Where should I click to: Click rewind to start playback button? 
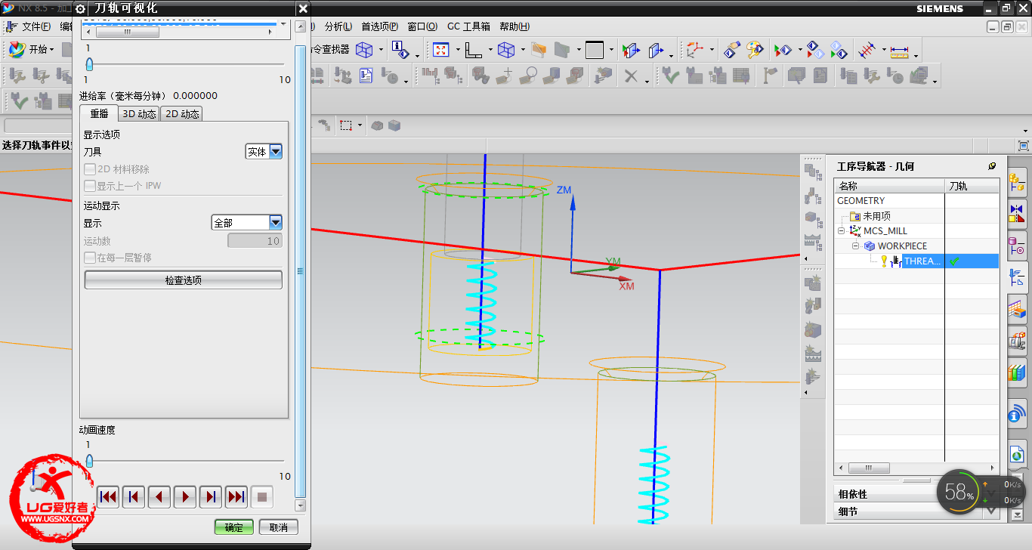(108, 496)
